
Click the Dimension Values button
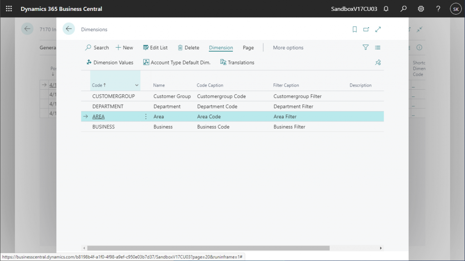[x=110, y=63]
